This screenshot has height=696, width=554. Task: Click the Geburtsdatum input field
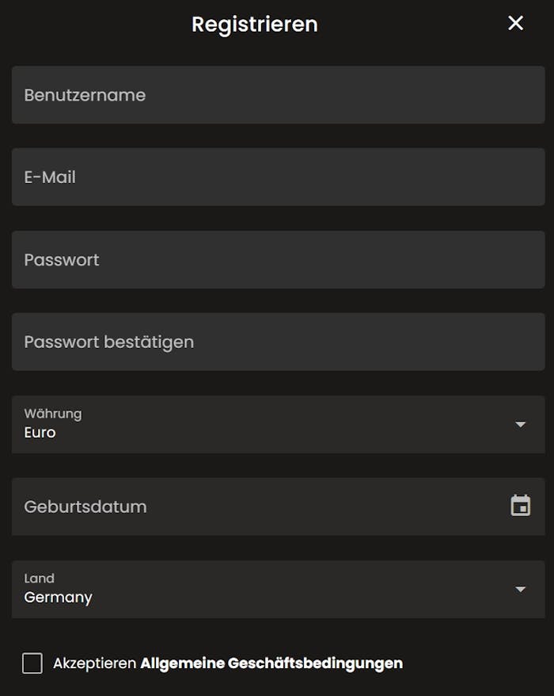[x=237, y=507]
